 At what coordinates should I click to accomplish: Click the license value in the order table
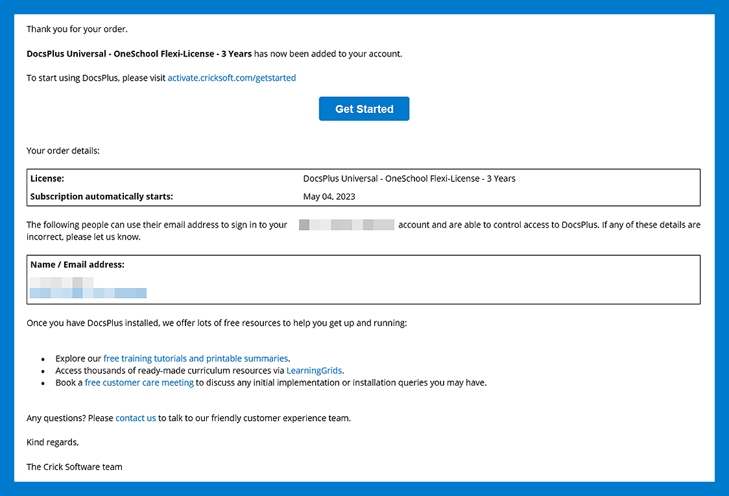409,179
